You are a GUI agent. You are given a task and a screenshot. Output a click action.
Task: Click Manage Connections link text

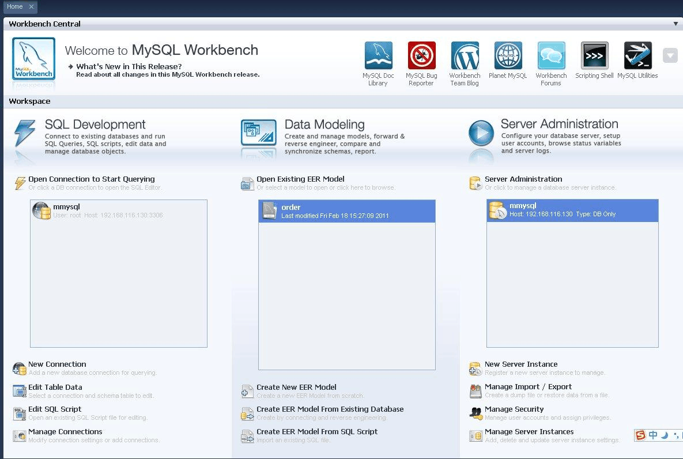pyautogui.click(x=65, y=431)
